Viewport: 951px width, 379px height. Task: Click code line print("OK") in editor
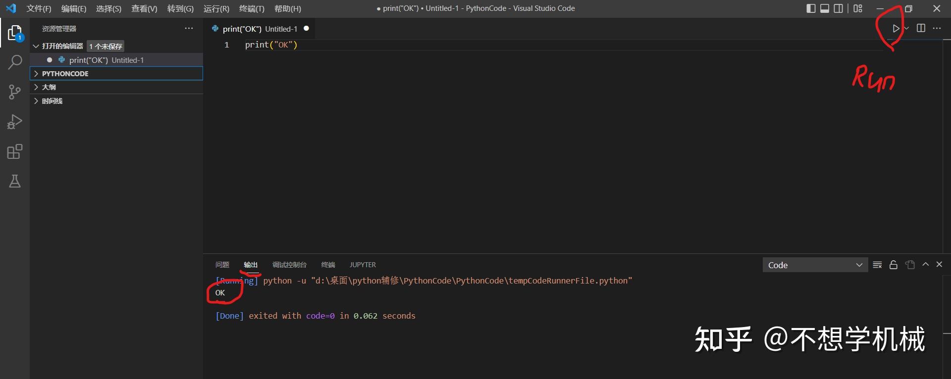[x=271, y=45]
